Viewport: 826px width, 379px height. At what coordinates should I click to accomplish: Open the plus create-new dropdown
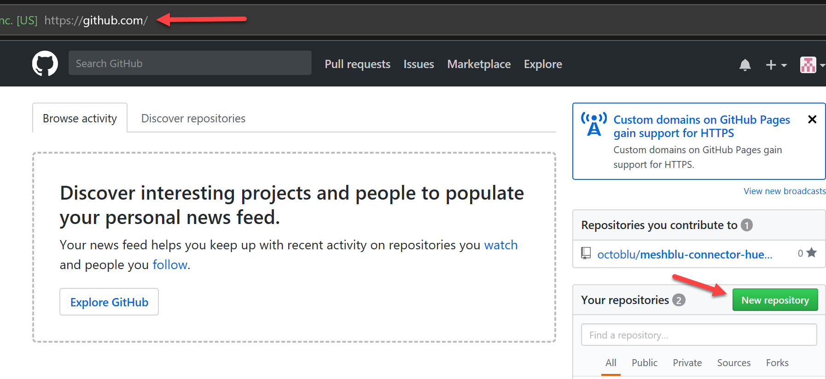coord(776,65)
